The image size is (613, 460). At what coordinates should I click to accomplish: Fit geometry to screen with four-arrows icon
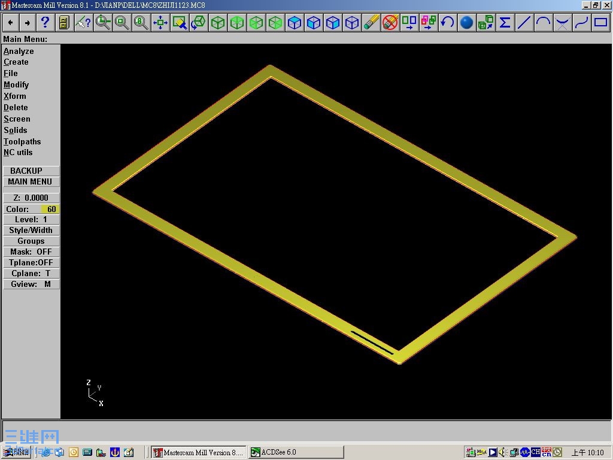160,23
